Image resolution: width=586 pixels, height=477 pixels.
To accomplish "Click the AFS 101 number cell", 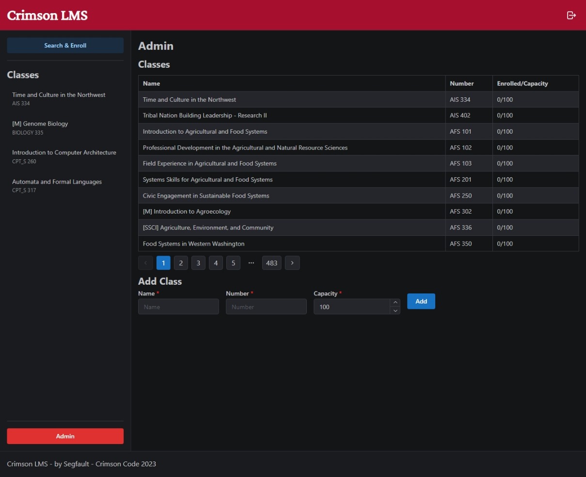I will point(469,132).
